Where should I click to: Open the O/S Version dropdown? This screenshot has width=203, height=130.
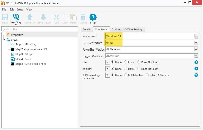click(196, 36)
